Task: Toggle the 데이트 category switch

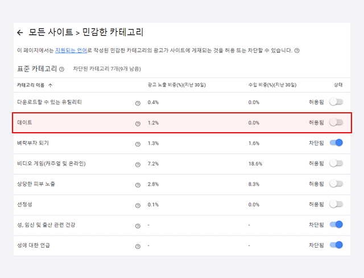Action: point(336,122)
